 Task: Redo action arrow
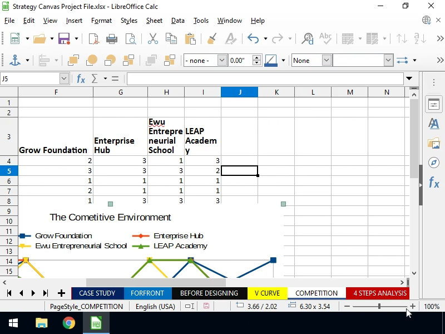click(x=277, y=38)
